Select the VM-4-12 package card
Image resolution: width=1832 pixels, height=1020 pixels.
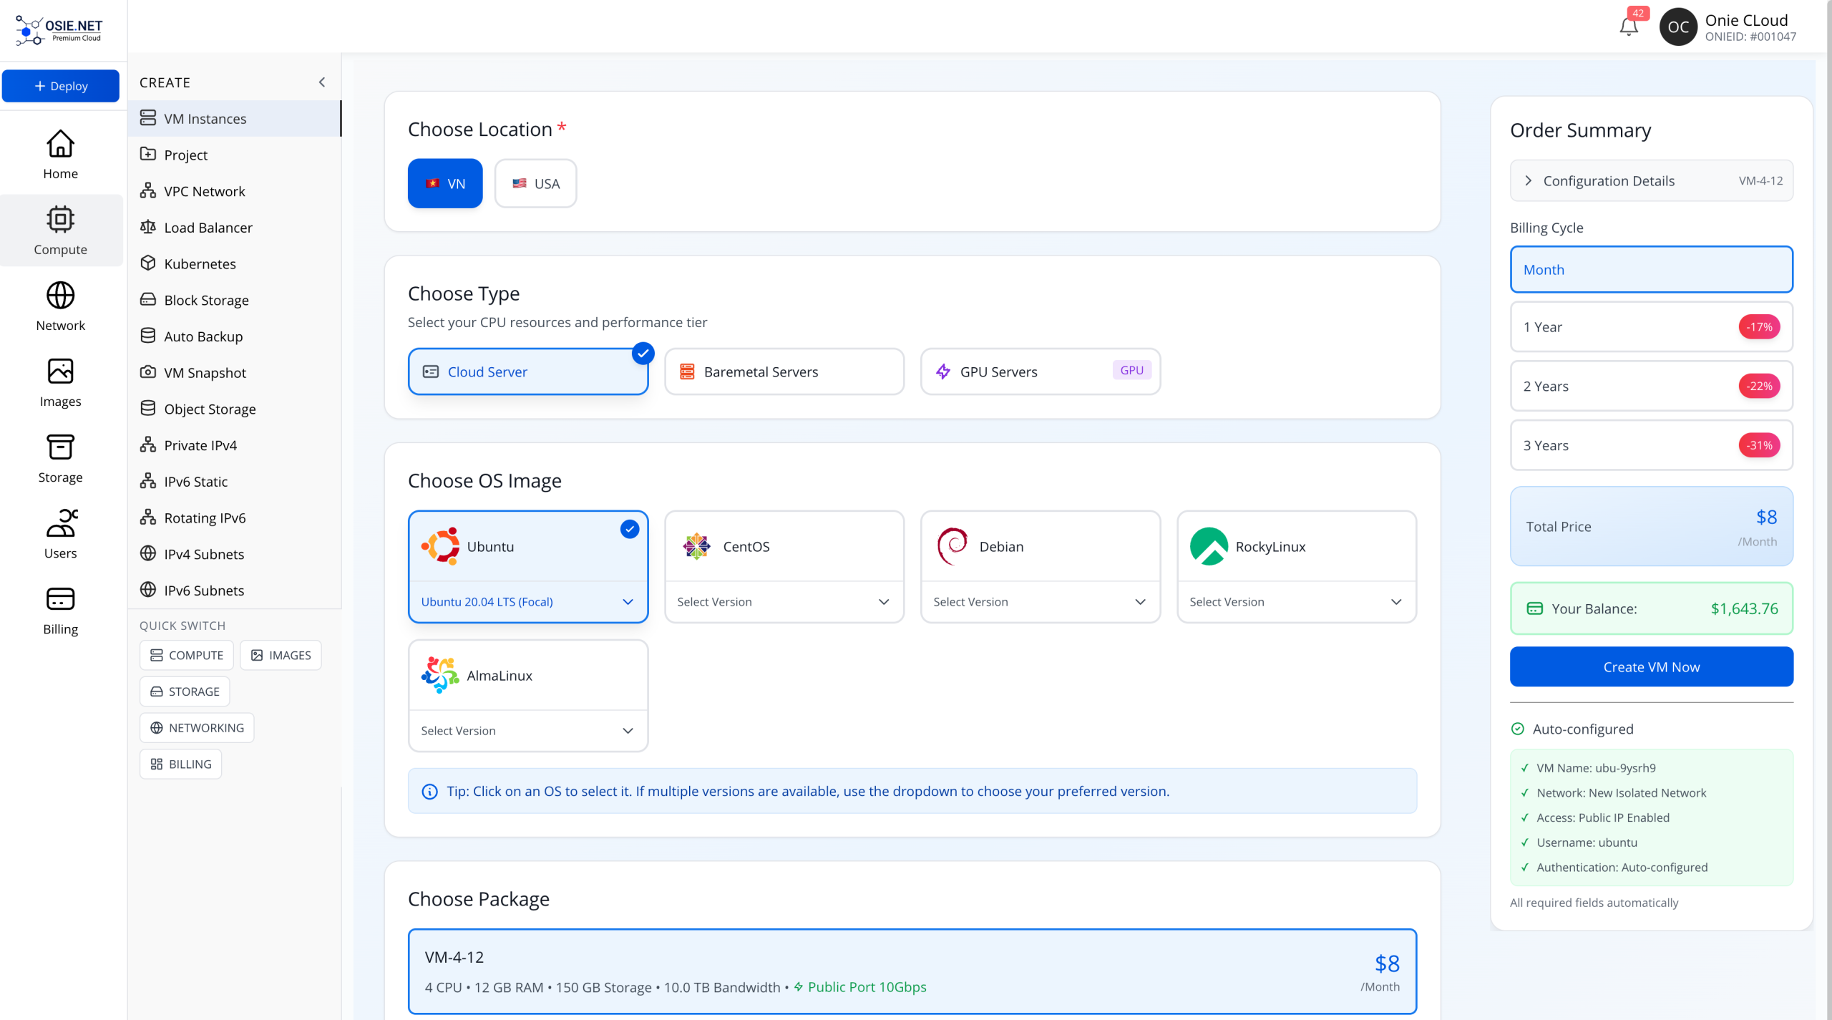click(x=912, y=971)
